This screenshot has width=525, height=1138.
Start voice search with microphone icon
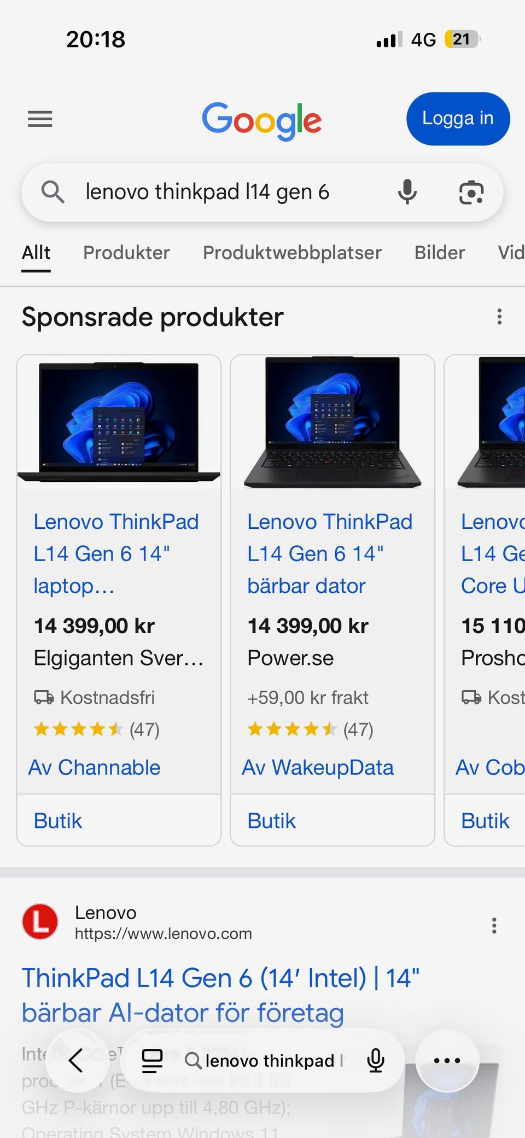[x=407, y=192]
